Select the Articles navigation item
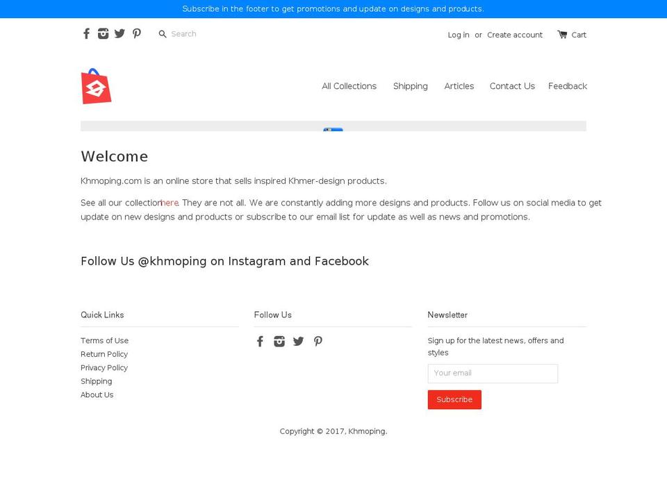This screenshot has width=667, height=500. (459, 86)
